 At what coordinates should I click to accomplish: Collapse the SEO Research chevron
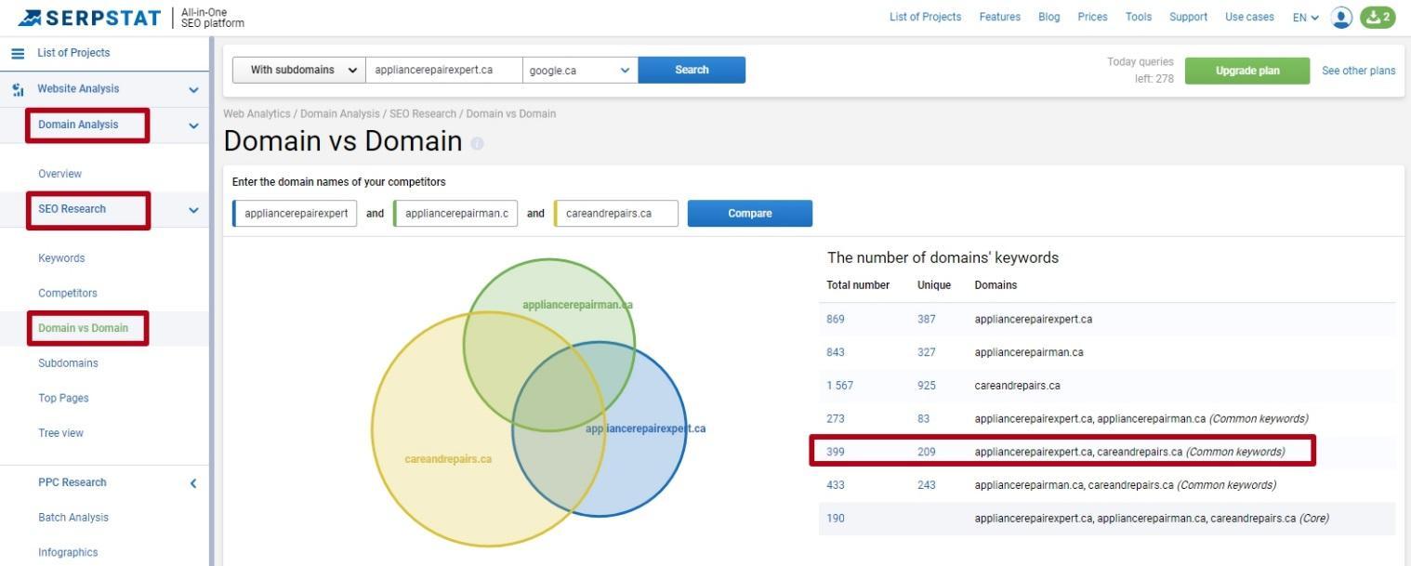pyautogui.click(x=193, y=210)
